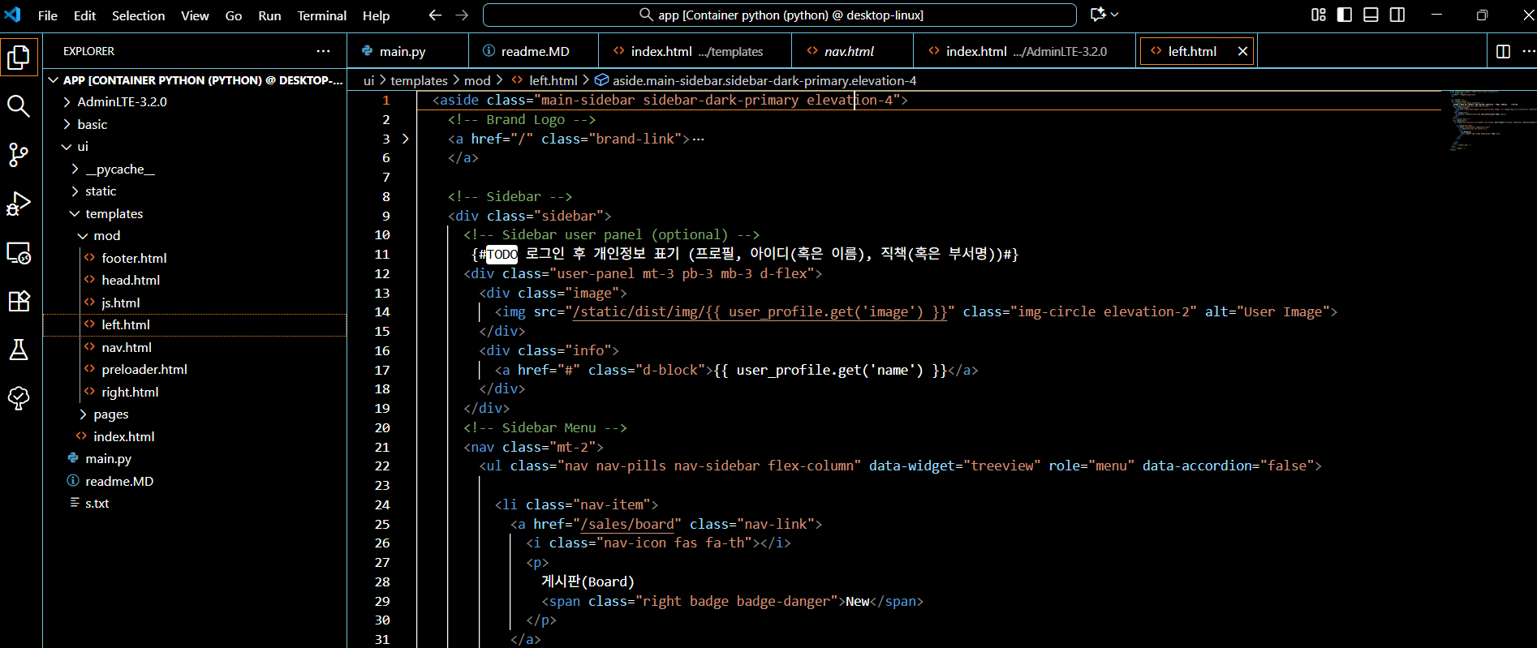1537x648 pixels.
Task: Open editor More Actions ellipsis
Action: point(1528,51)
